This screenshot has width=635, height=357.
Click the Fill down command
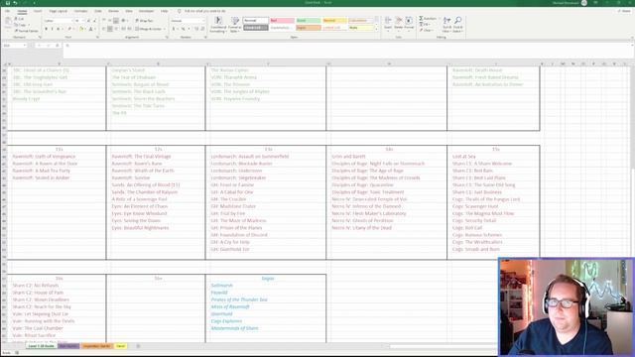click(x=424, y=24)
